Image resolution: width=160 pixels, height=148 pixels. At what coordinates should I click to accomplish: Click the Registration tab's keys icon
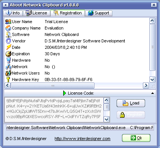tap(56, 13)
